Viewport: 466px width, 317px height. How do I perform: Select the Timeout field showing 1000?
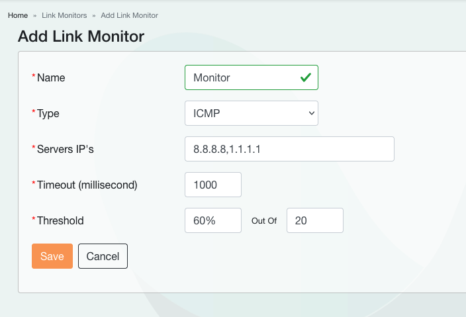(212, 185)
